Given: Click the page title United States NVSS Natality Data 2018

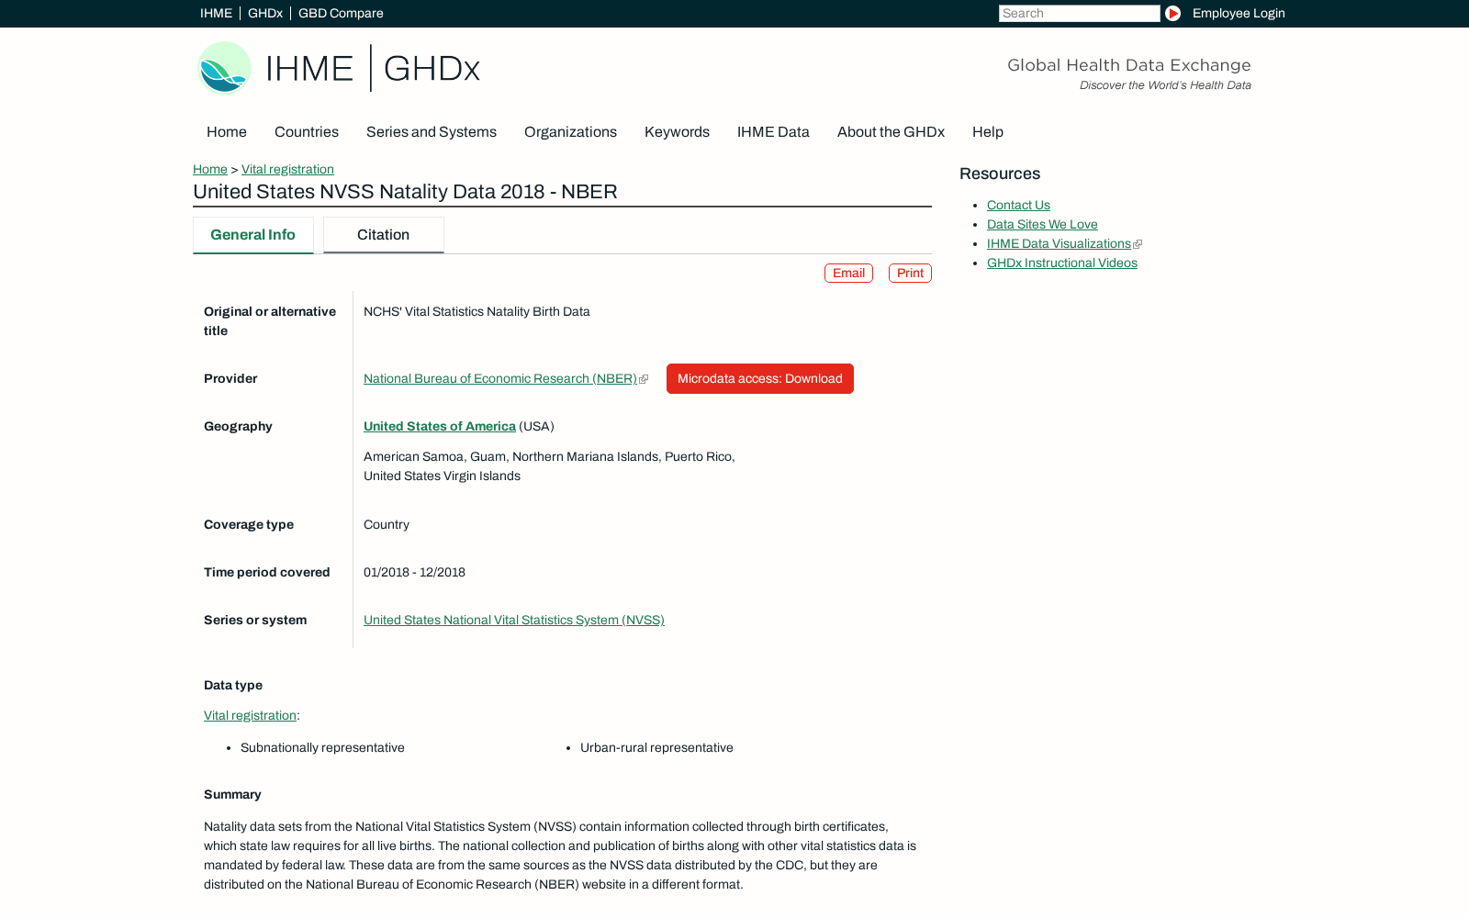Looking at the screenshot, I should pos(405,192).
